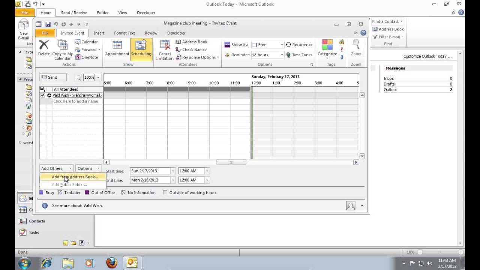Open Contacts in navigation pane
The height and width of the screenshot is (270, 480).
pyautogui.click(x=37, y=221)
